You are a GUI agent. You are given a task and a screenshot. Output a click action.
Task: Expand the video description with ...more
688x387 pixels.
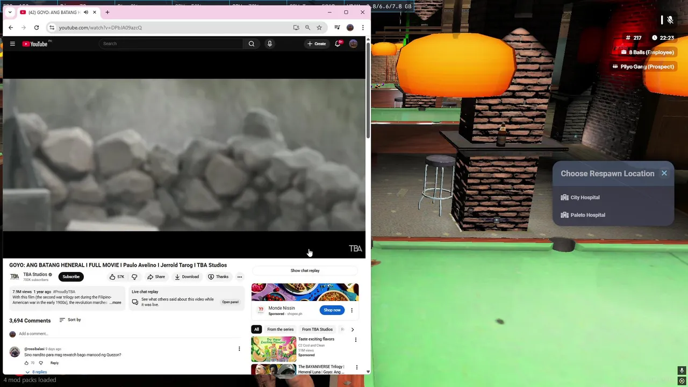point(116,303)
